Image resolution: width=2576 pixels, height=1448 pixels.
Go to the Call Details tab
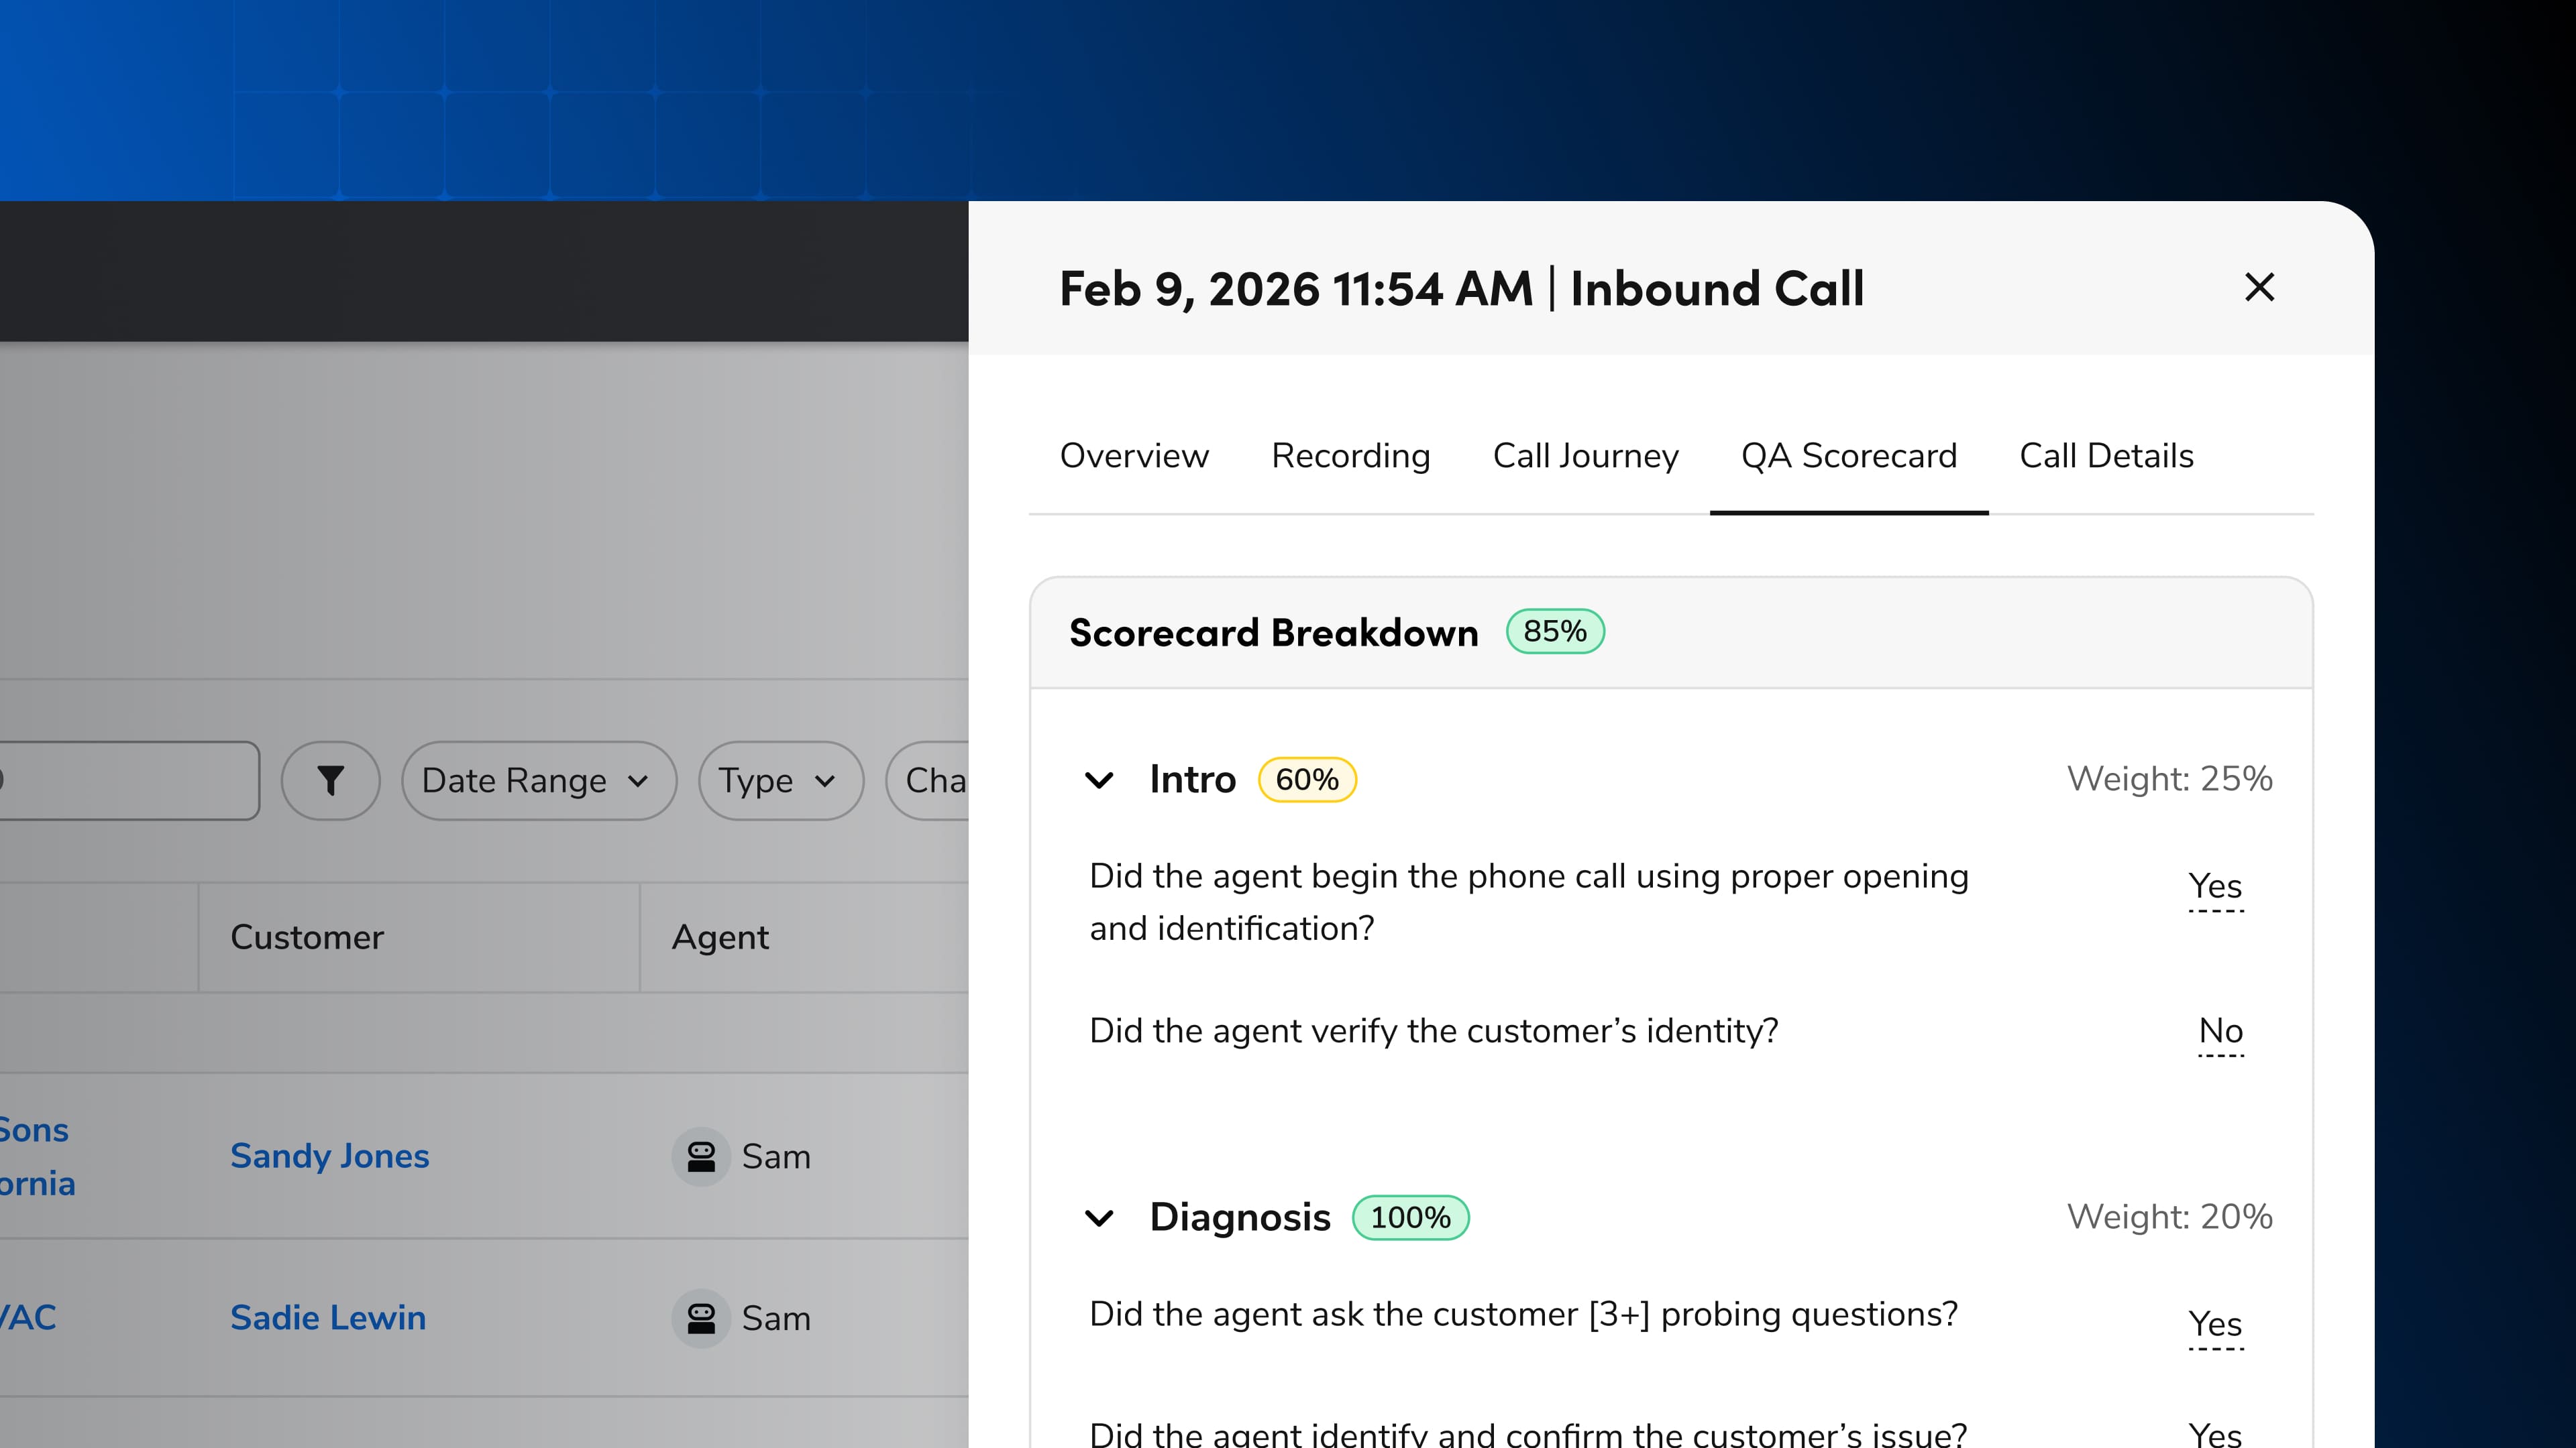[x=2106, y=456]
